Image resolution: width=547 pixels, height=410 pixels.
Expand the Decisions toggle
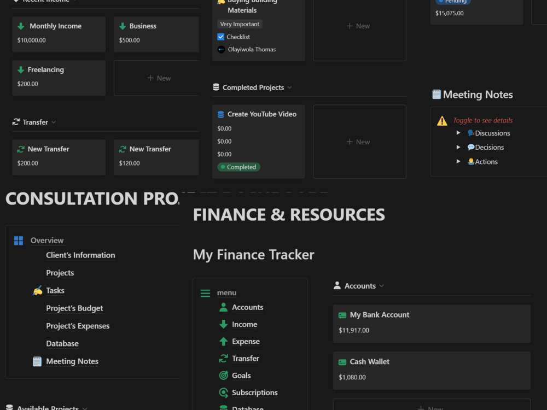click(458, 147)
